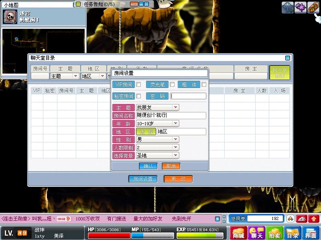321x240 pixels.
Task: Click the purple star icon at top right
Action: tap(300, 8)
